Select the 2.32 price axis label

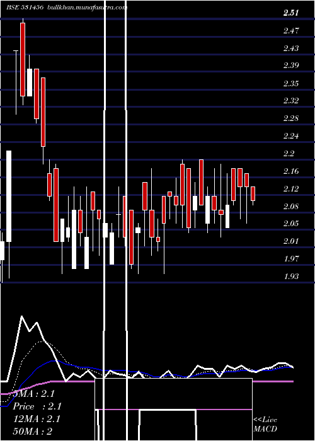(291, 101)
